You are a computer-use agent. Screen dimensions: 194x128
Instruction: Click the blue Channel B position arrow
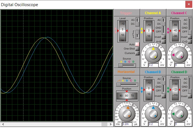(x=142, y=90)
